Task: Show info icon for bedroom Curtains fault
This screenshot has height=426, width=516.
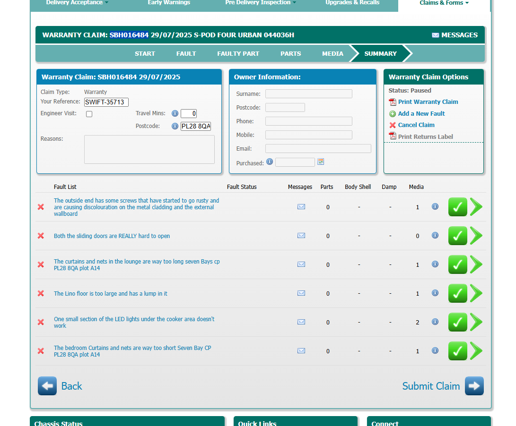Action: tap(435, 350)
